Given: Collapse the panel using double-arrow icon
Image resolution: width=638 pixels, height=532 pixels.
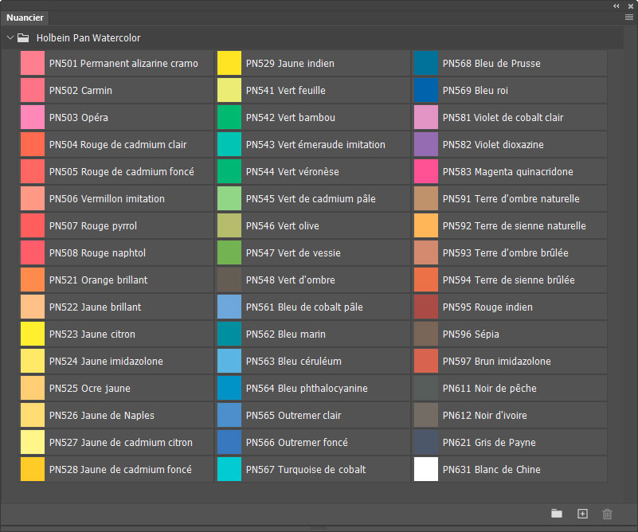Looking at the screenshot, I should coord(616,6).
